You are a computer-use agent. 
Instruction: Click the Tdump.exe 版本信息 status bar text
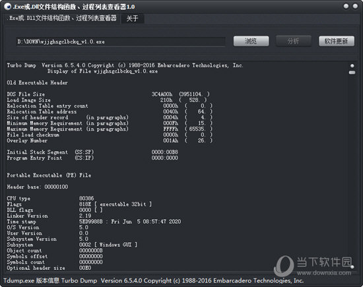click(153, 280)
